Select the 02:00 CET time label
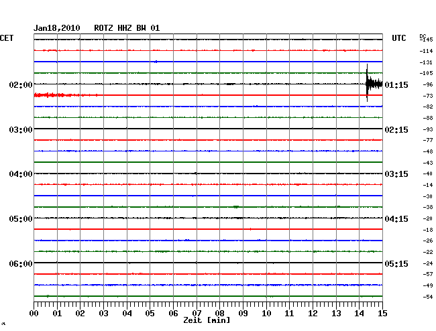Screen dimensions: 436x331 coord(21,84)
